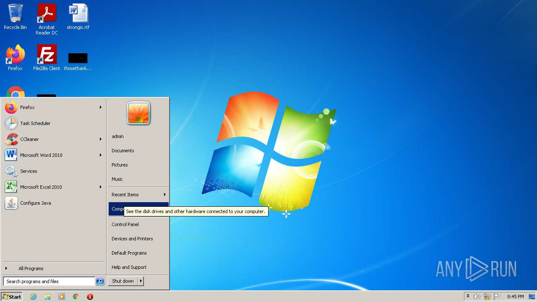537x302 pixels.
Task: Select the Services label text
Action: click(x=29, y=171)
